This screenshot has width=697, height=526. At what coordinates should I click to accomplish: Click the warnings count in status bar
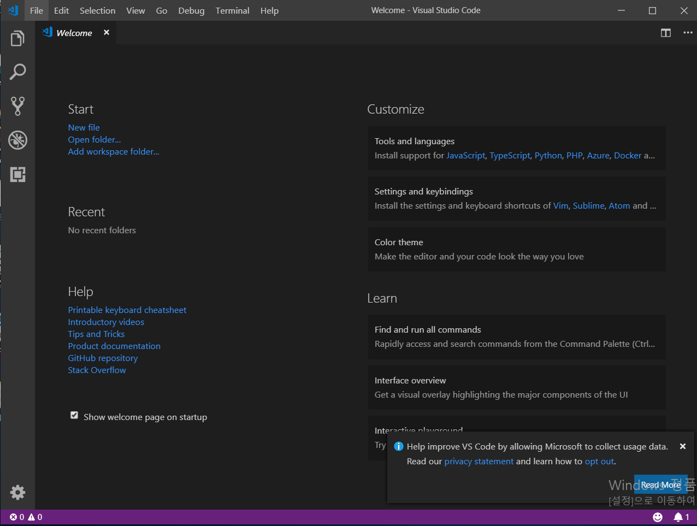(x=35, y=517)
